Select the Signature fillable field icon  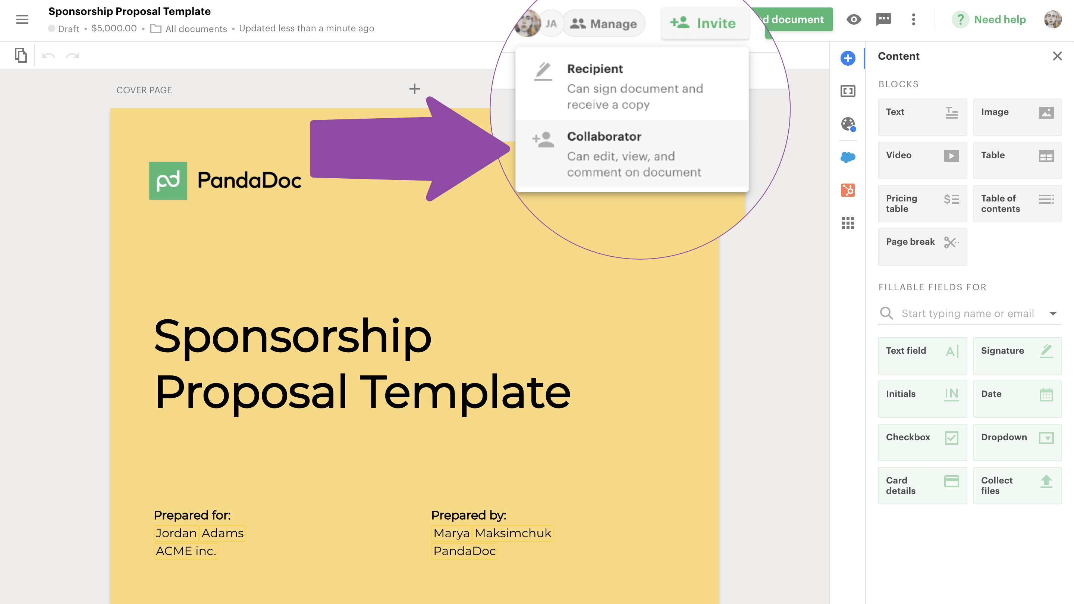click(1046, 351)
